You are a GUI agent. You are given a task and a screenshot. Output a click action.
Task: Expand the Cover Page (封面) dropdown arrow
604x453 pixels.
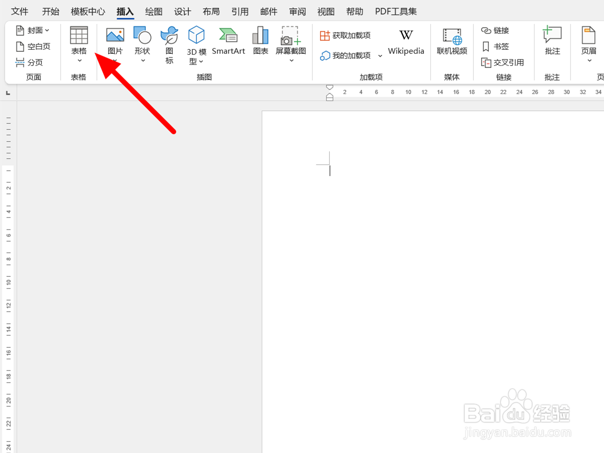click(x=47, y=31)
